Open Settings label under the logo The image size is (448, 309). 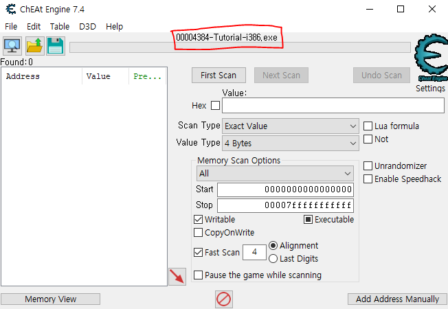(x=430, y=89)
